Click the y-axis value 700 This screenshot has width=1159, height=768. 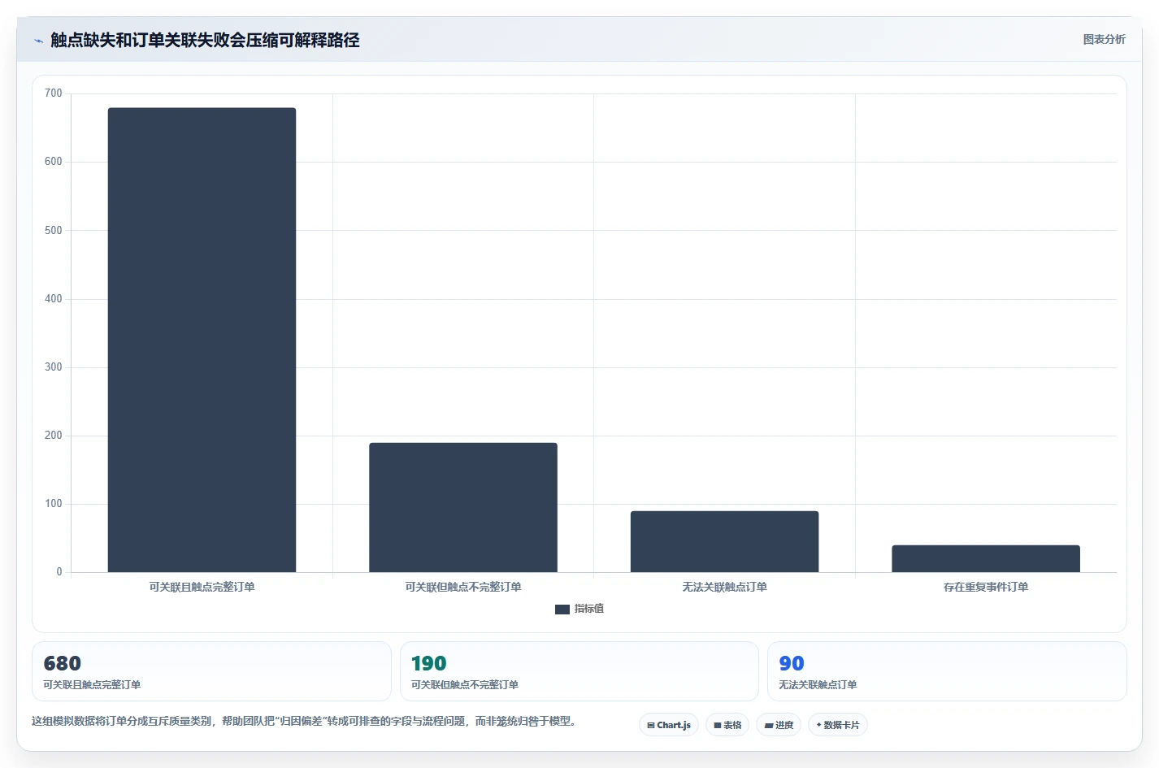coord(54,93)
